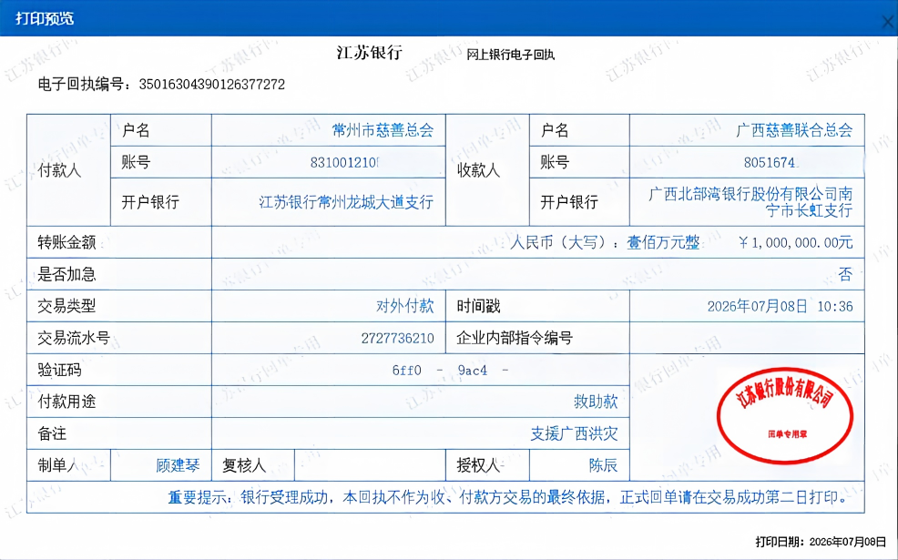
Task: Click the 时间戳 label
Action: 478,306
